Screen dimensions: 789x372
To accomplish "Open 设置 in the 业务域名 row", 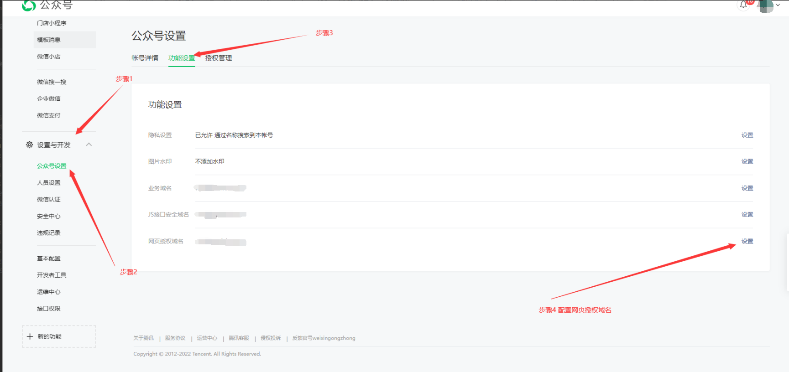I will click(x=747, y=188).
